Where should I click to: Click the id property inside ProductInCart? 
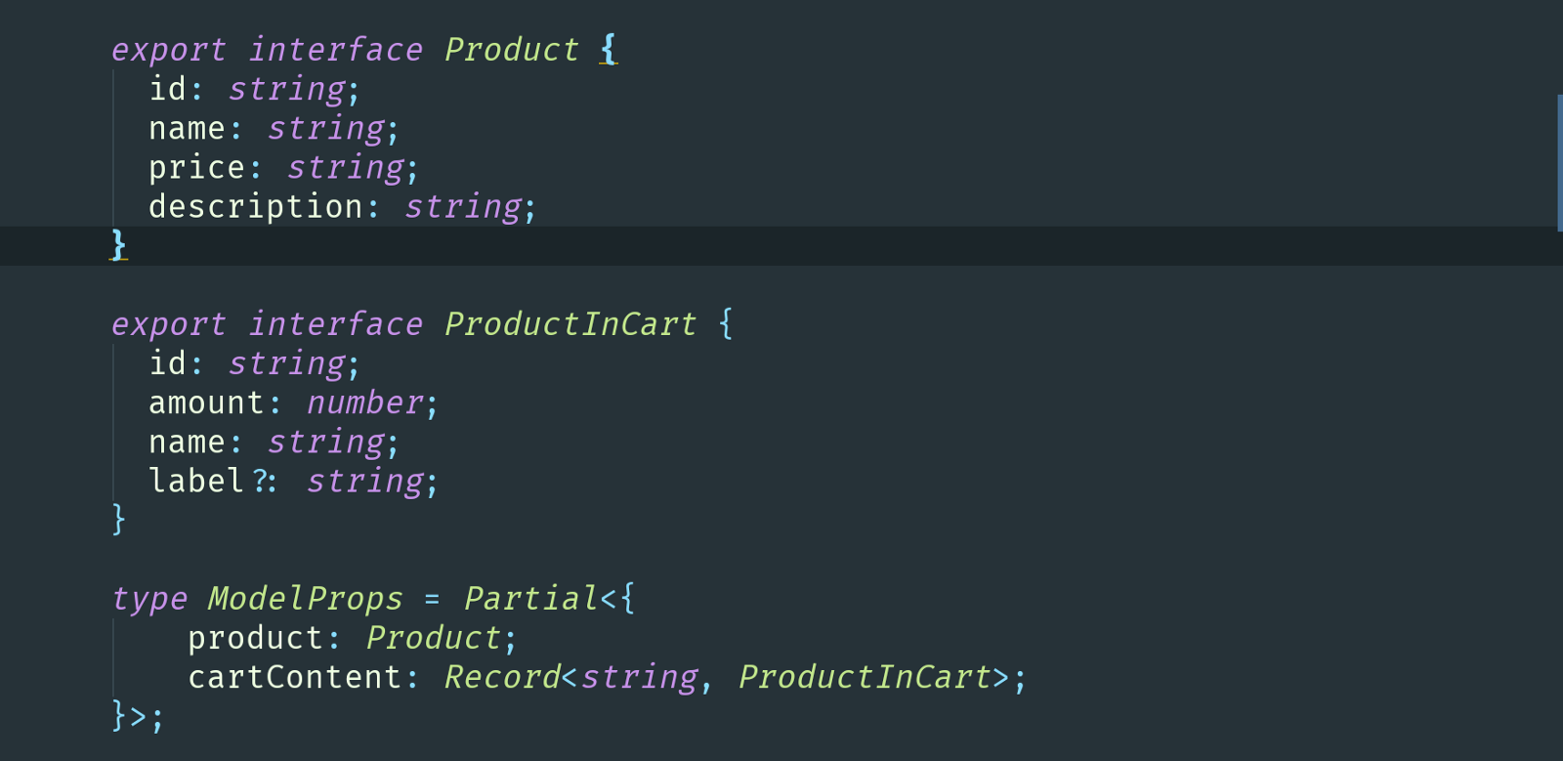(x=167, y=363)
